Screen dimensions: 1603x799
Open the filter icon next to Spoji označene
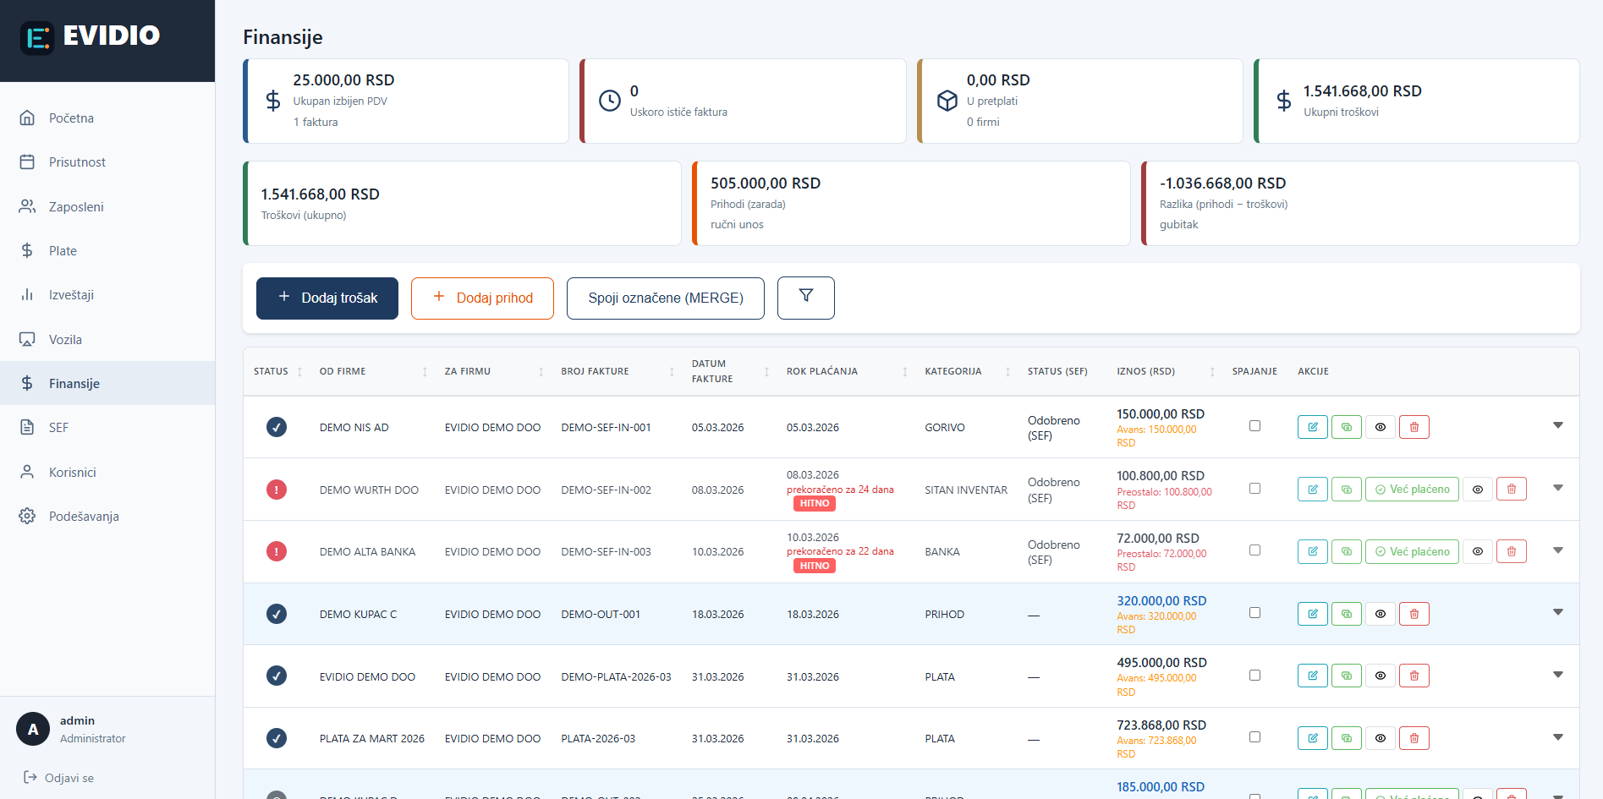click(805, 298)
